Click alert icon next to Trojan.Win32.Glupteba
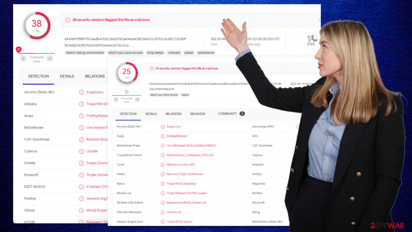This screenshot has width=412, height=232. point(163,184)
